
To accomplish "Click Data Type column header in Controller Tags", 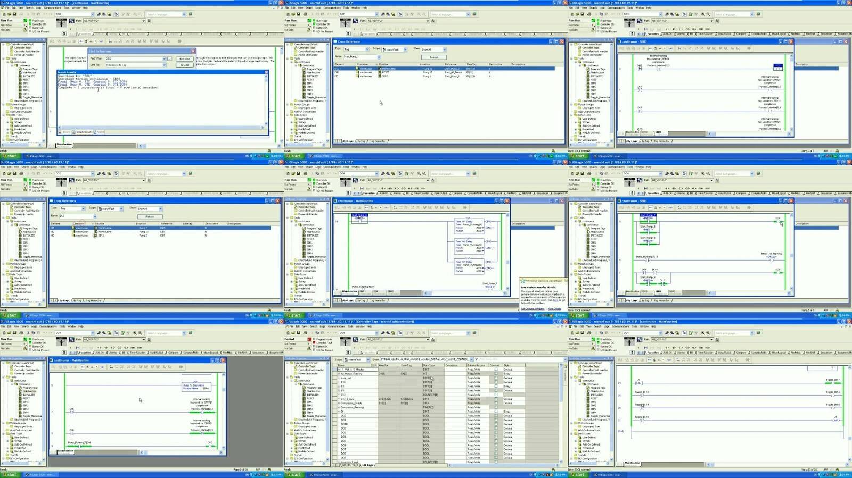I will [x=433, y=365].
